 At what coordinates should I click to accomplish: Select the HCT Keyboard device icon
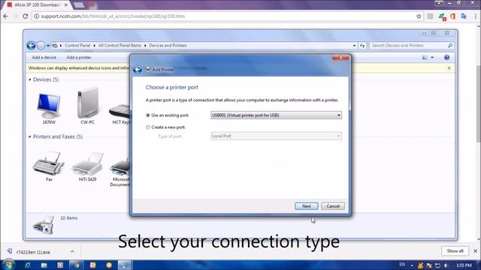click(120, 113)
